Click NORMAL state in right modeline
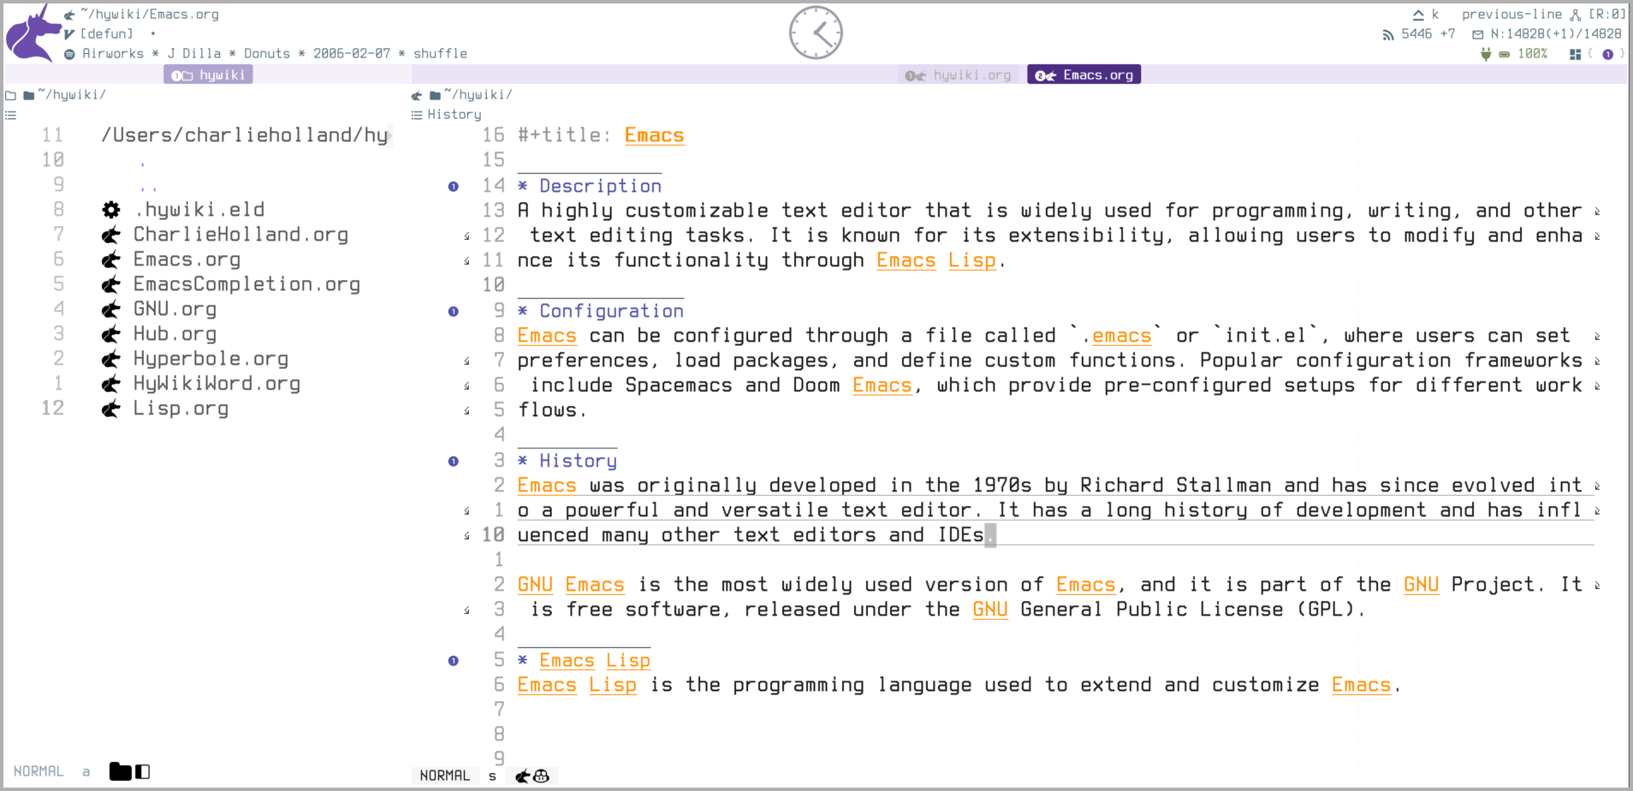Screen dimensions: 1633x791 point(444,776)
